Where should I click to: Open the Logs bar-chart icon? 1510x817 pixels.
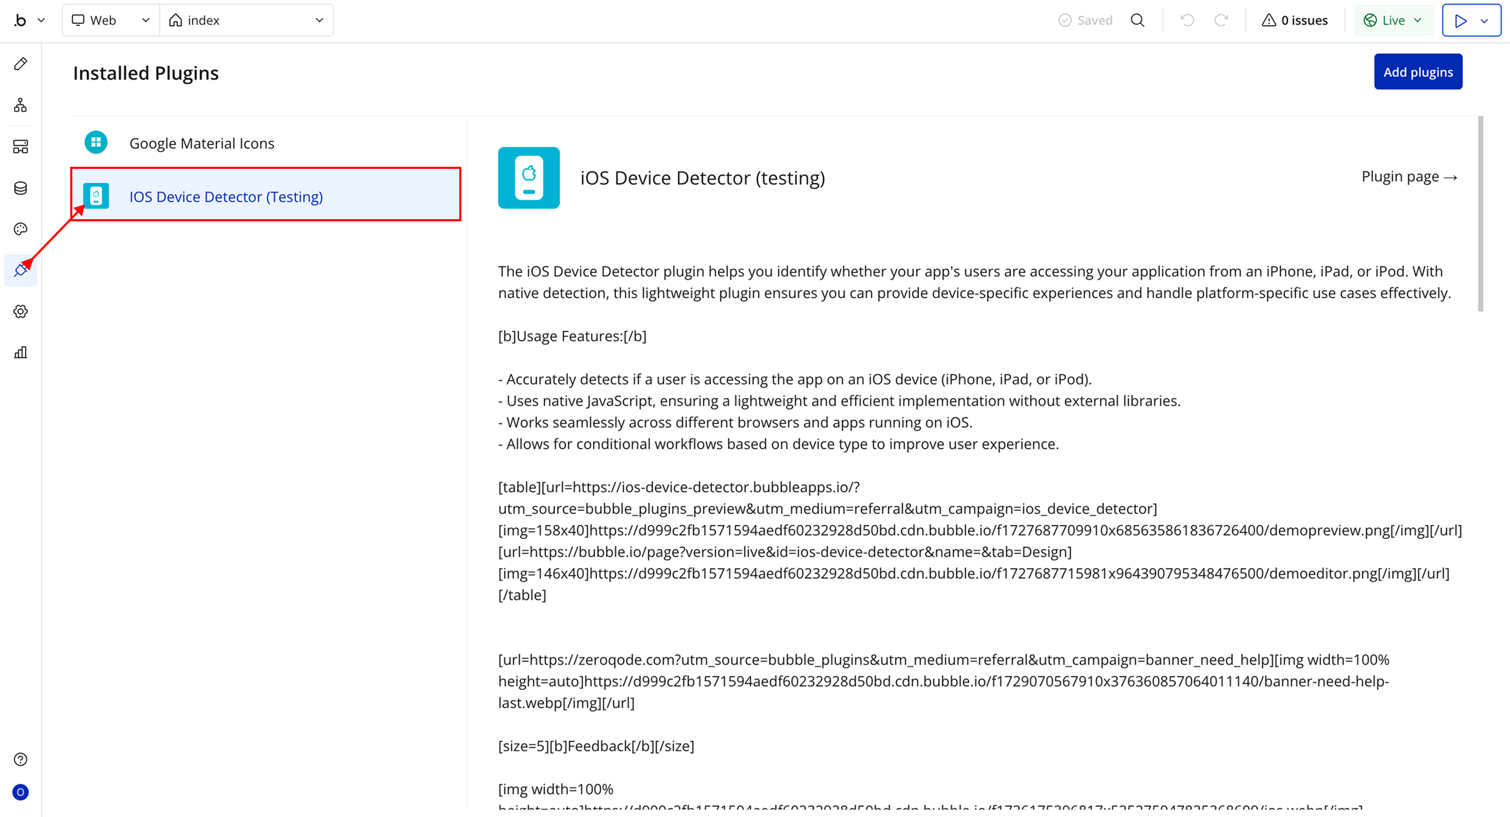pyautogui.click(x=20, y=352)
